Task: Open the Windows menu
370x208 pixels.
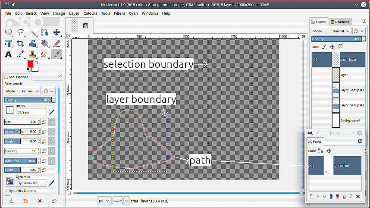Action: [x=150, y=13]
